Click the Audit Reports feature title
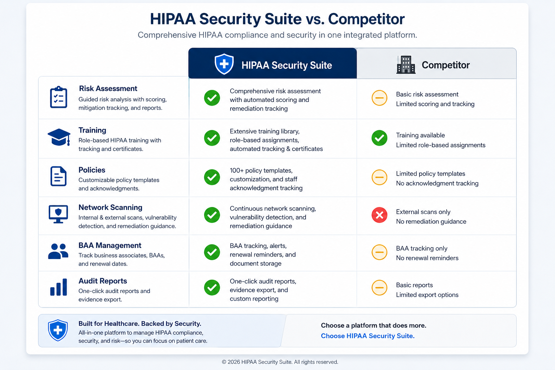The height and width of the screenshot is (370, 555). [103, 281]
